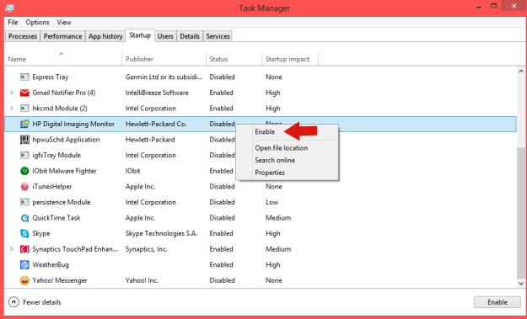527x319 pixels.
Task: Click the Yahoo! Messenger smiley icon
Action: [24, 280]
